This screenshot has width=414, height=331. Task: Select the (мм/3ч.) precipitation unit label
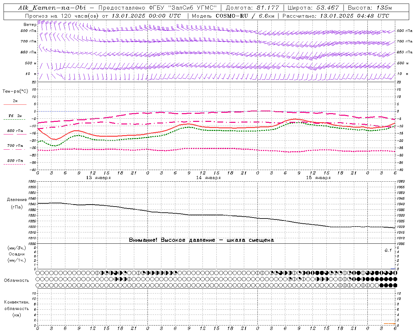(17, 248)
